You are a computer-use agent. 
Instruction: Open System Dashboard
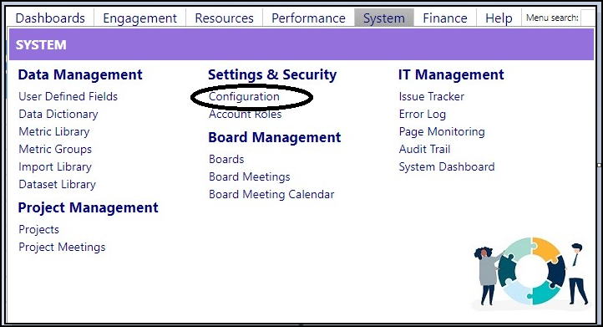click(x=447, y=166)
